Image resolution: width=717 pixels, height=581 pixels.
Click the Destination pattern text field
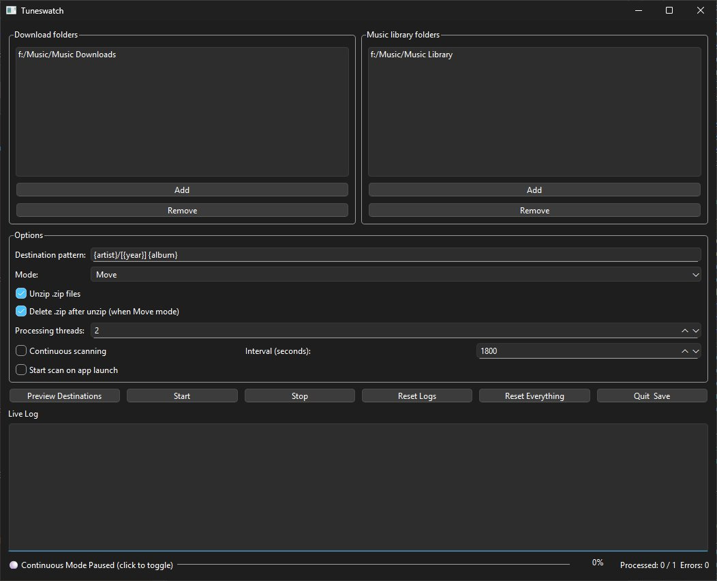[x=395, y=255]
